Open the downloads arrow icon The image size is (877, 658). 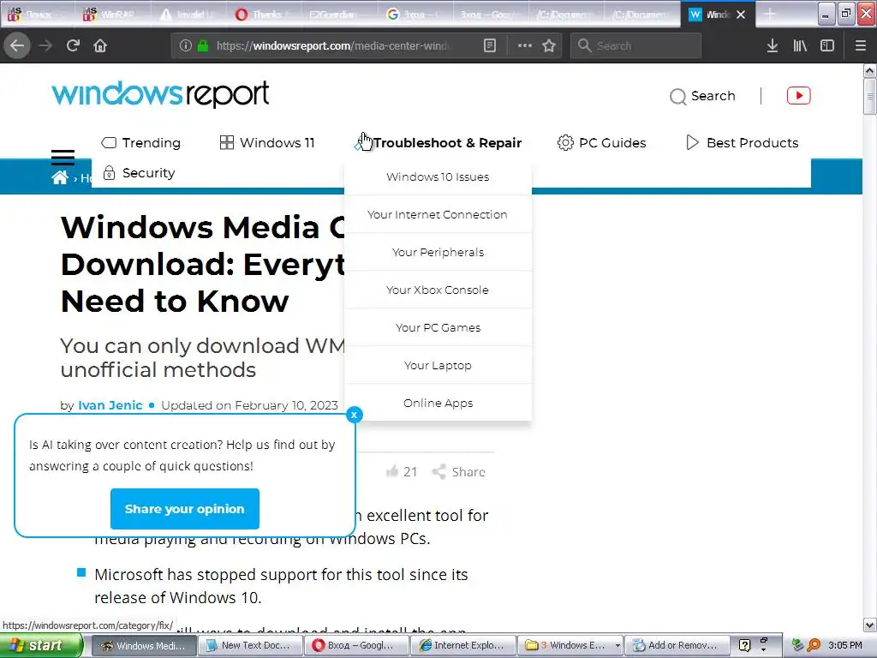click(772, 45)
